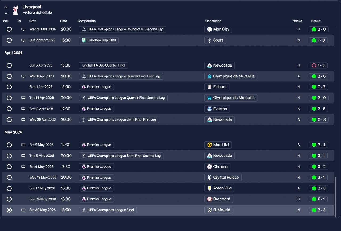Image resolution: width=341 pixels, height=231 pixels.
Task: Sort fixtures by Venue column header
Action: (x=298, y=21)
